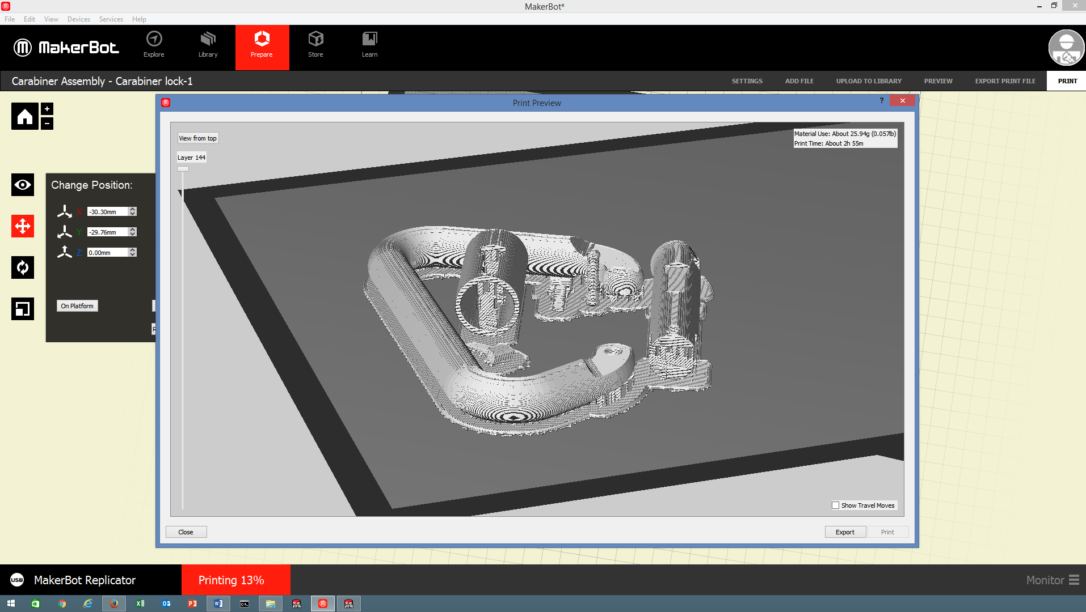Open Google Chrome from the taskbar
The width and height of the screenshot is (1086, 612).
tap(62, 603)
